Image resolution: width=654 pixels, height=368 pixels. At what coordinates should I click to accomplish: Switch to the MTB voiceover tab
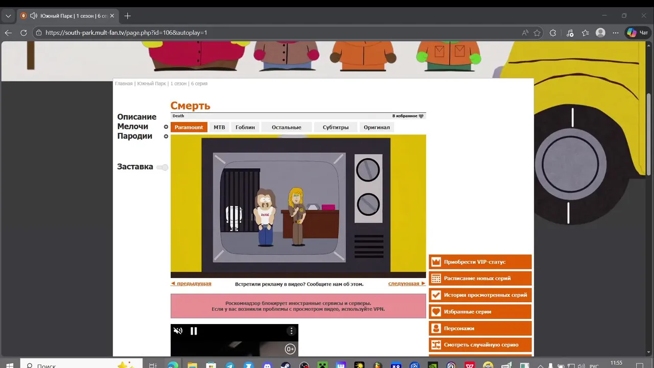pyautogui.click(x=219, y=127)
